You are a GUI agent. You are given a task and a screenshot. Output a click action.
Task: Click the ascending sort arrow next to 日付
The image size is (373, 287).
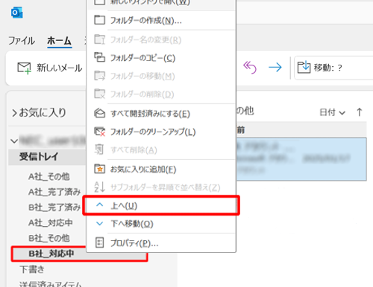tap(359, 112)
